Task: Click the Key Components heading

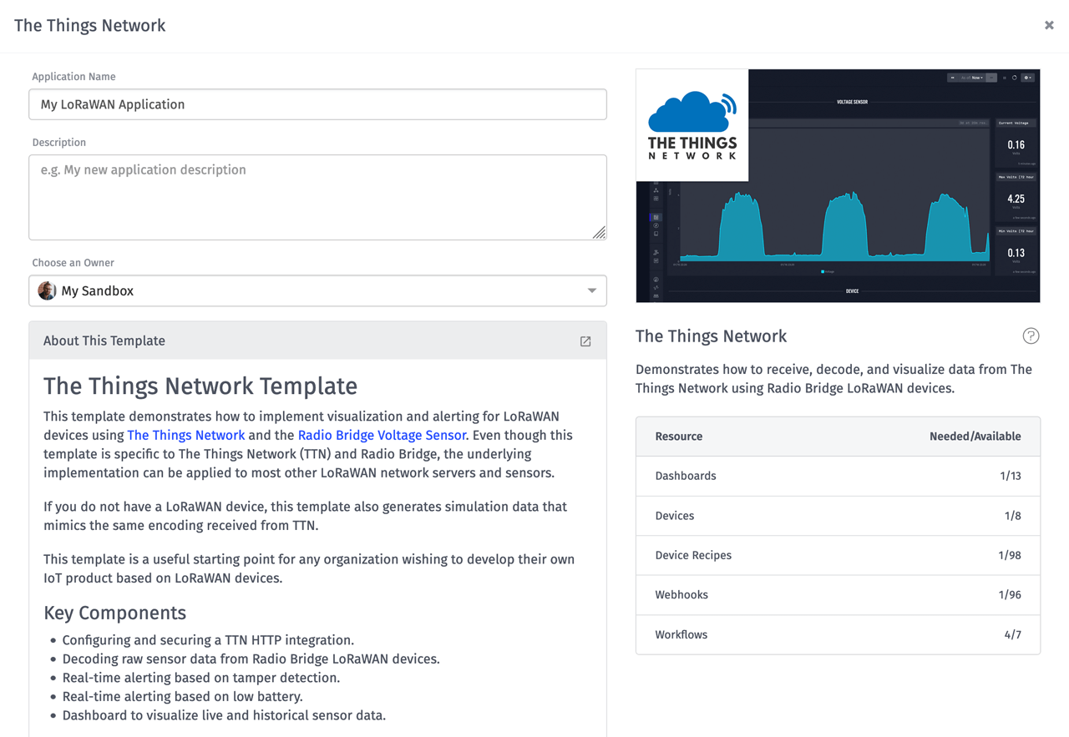Action: (114, 613)
